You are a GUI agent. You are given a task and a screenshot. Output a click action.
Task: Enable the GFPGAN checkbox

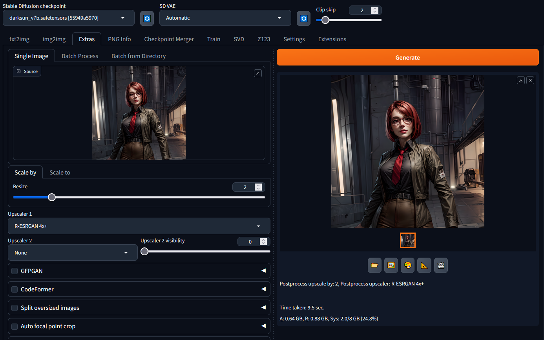[15, 271]
